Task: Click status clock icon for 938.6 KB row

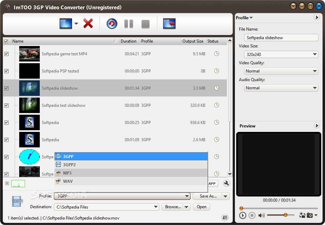Action: [x=217, y=122]
